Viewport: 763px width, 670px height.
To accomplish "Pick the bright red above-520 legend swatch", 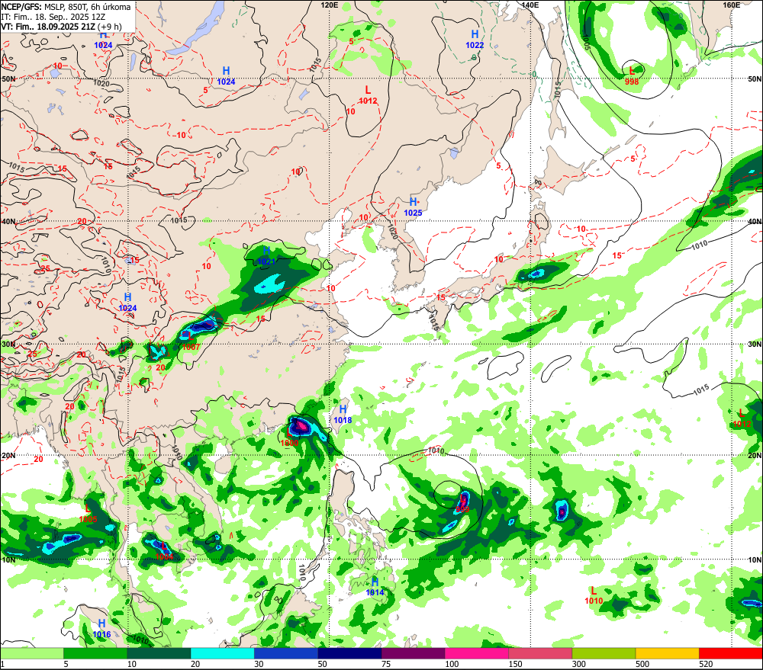I will (731, 653).
